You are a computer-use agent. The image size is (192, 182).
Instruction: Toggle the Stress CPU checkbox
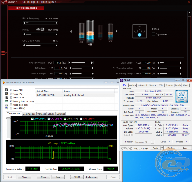click(11, 90)
